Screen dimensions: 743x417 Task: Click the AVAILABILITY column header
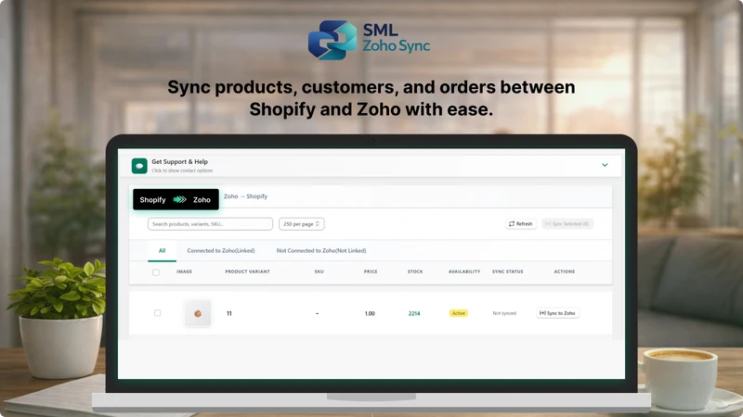click(x=464, y=272)
